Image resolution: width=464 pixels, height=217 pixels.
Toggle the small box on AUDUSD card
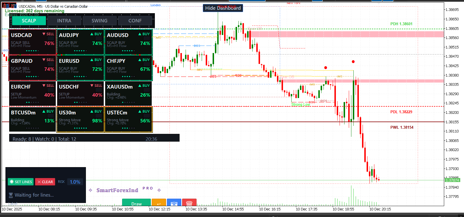point(147,38)
